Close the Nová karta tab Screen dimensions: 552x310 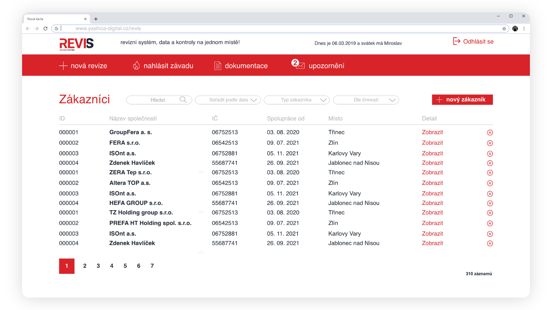pyautogui.click(x=85, y=19)
